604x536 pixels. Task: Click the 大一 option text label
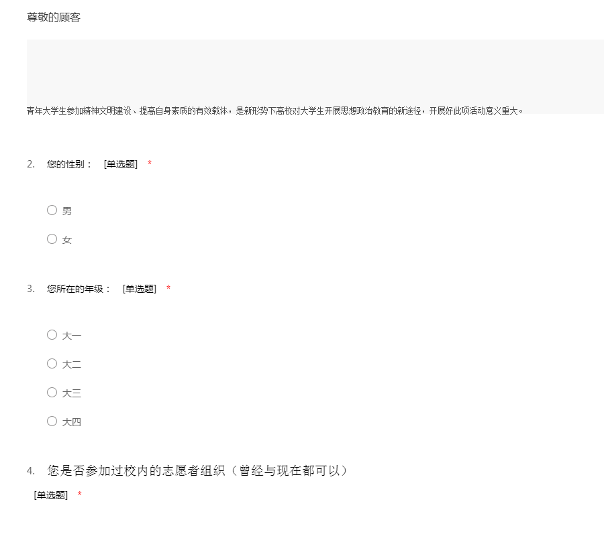[x=72, y=336]
